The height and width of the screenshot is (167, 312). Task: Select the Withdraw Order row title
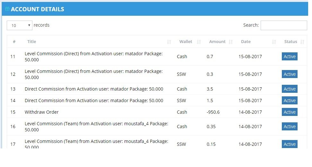point(42,112)
